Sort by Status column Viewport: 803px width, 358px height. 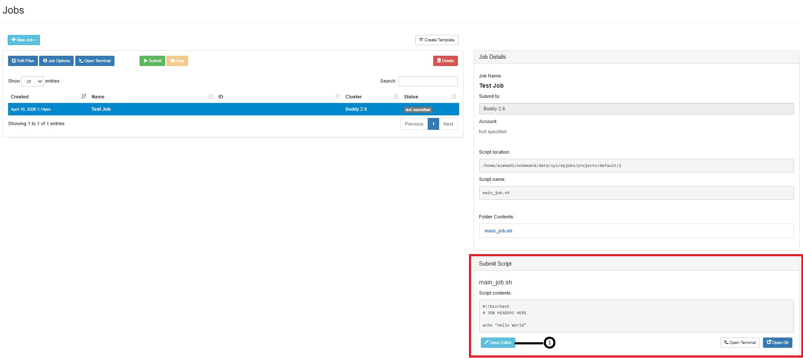(430, 97)
